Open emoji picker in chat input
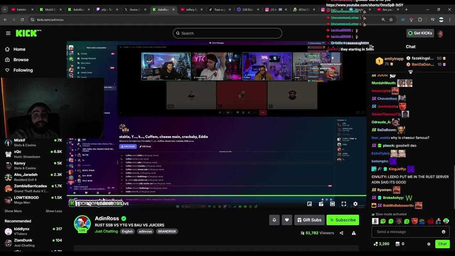The height and width of the screenshot is (256, 455). click(x=443, y=232)
